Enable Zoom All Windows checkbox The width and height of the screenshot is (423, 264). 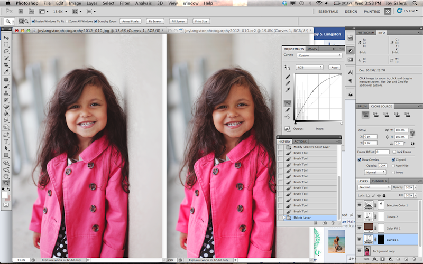[67, 21]
